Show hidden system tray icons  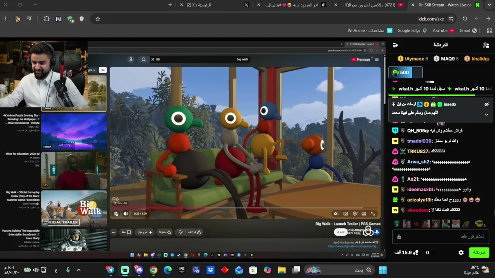(x=79, y=270)
